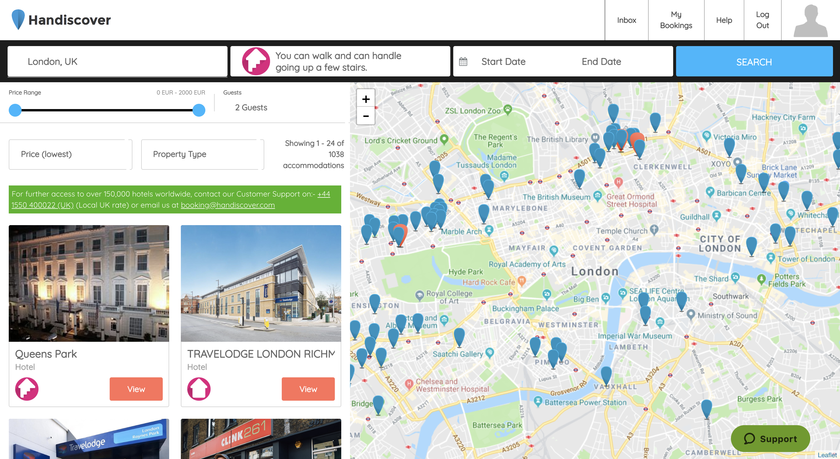Open the Inbox menu item

point(626,20)
